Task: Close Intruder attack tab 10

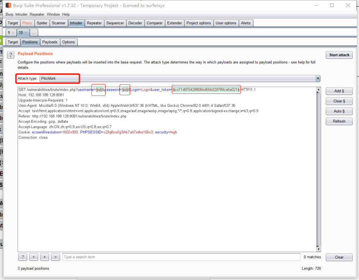Action: 26,33
